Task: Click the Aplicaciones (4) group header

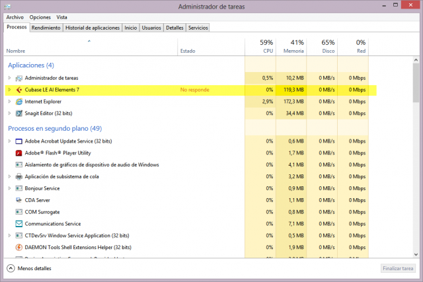Action: click(31, 65)
